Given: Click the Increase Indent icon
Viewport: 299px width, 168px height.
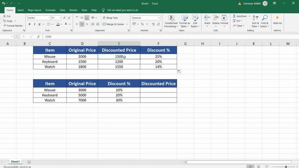Looking at the screenshot, I should coord(98,24).
